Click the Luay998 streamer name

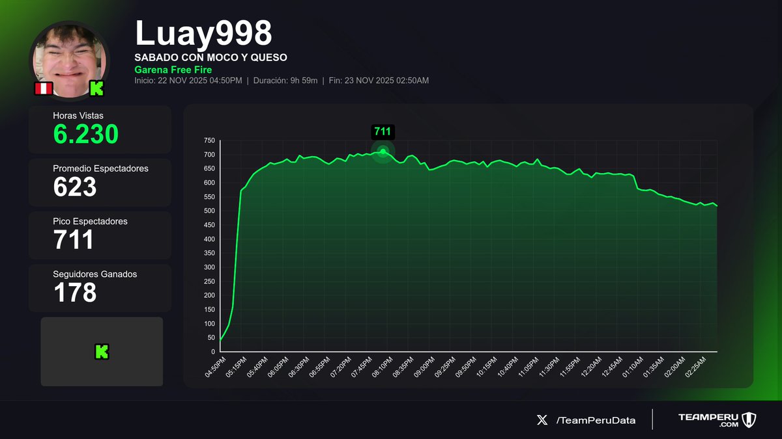(203, 33)
